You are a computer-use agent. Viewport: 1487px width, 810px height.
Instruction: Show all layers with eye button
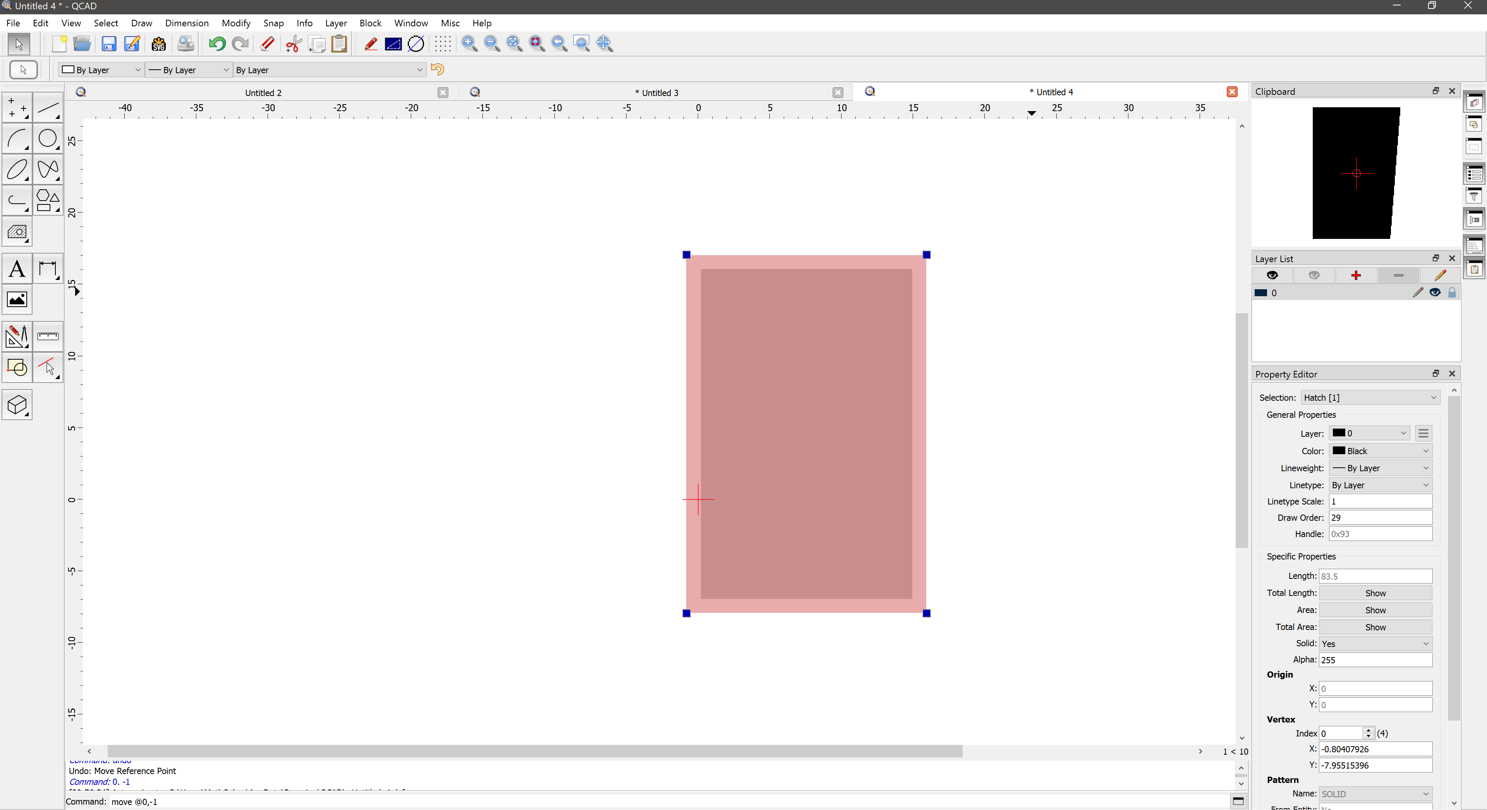coord(1272,275)
